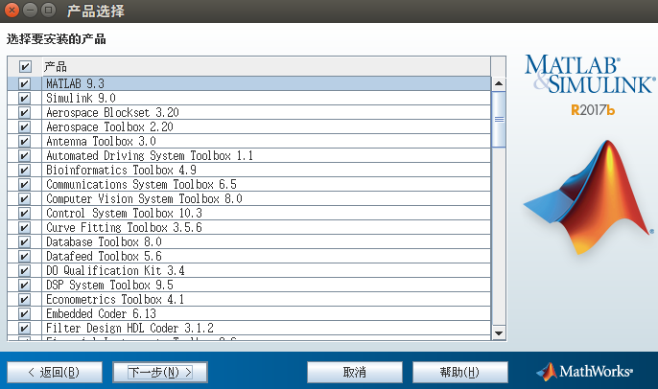Select the Simulink 9.0 row text
The image size is (658, 389).
click(81, 98)
